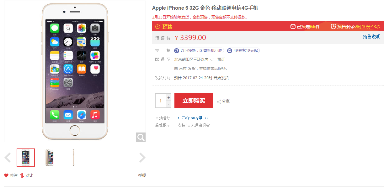389x187 pixels.
Task: Click the 以旧换新 trade-in recycle icon
Action: point(177,51)
